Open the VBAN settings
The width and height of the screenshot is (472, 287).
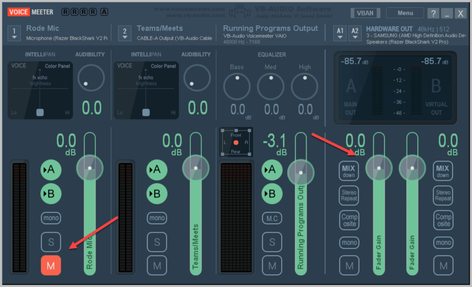click(x=365, y=13)
